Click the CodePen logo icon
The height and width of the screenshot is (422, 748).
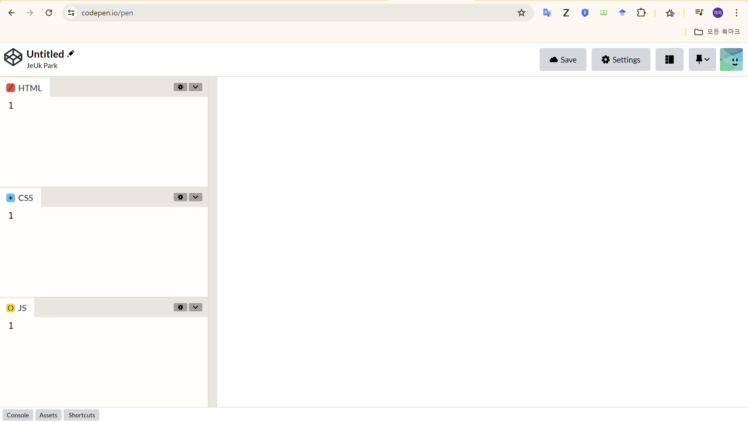tap(13, 57)
